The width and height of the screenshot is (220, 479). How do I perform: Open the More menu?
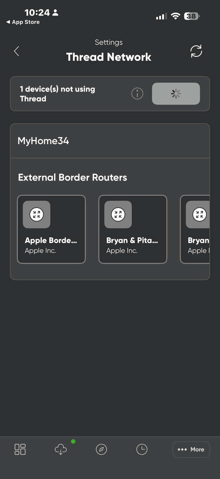click(191, 449)
